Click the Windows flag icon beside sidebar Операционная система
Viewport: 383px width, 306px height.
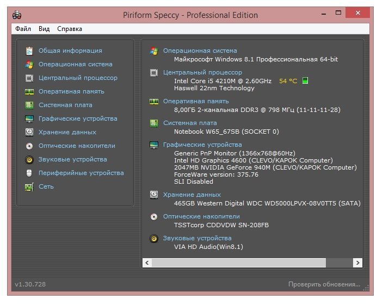click(x=29, y=65)
